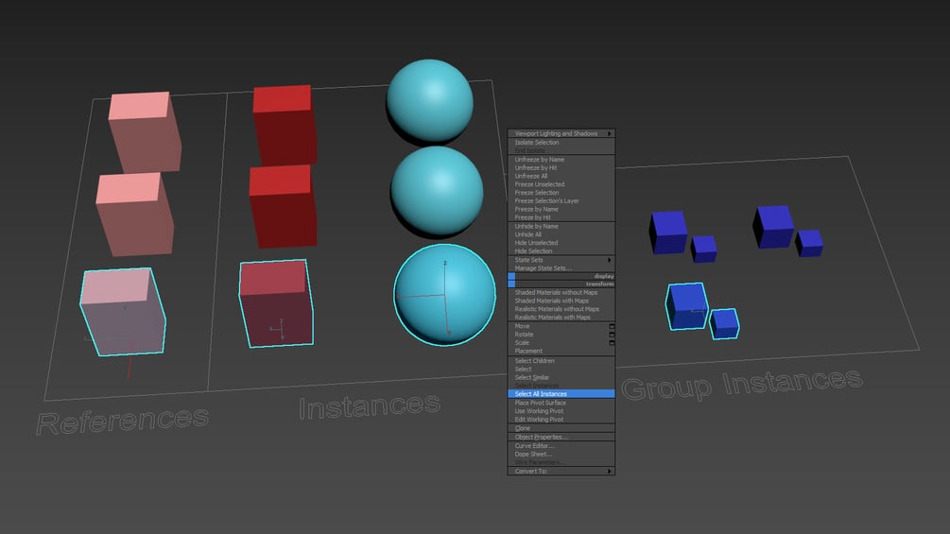Image resolution: width=950 pixels, height=534 pixels.
Task: Choose Unfreeze by Hit
Action: point(536,167)
